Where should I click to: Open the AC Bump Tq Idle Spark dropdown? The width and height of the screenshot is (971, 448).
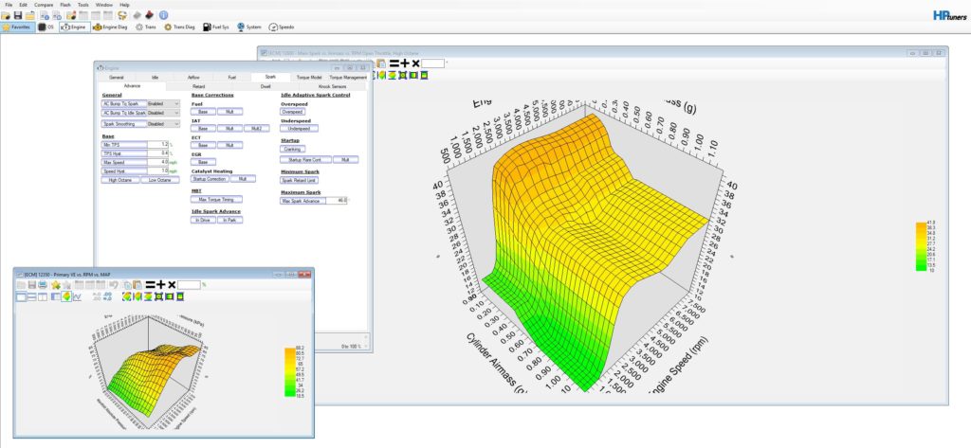click(x=163, y=112)
